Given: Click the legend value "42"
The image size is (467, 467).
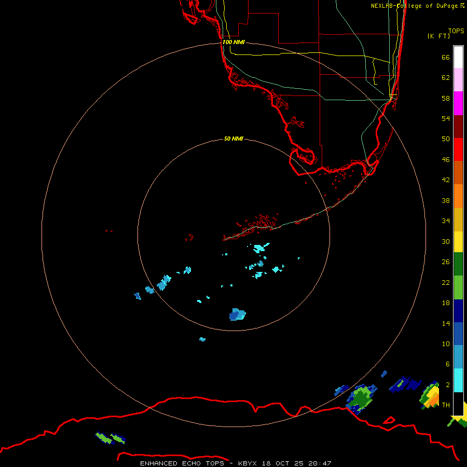Looking at the screenshot, I should click(446, 180).
